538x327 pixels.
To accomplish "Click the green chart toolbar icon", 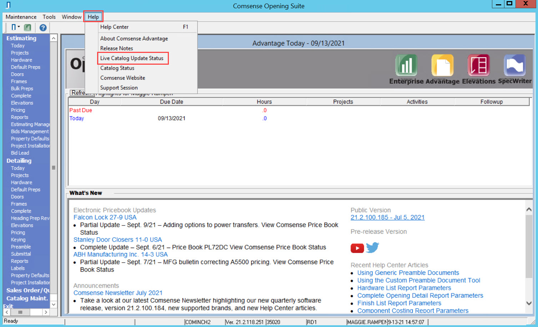I will click(27, 28).
